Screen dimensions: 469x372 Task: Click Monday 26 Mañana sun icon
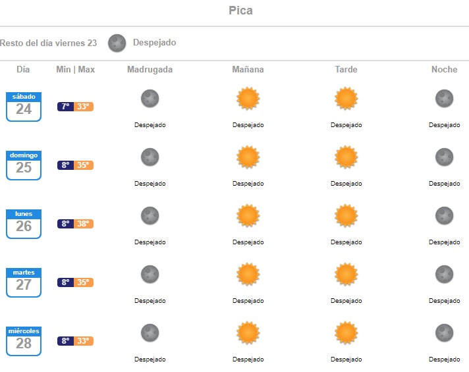pyautogui.click(x=248, y=216)
